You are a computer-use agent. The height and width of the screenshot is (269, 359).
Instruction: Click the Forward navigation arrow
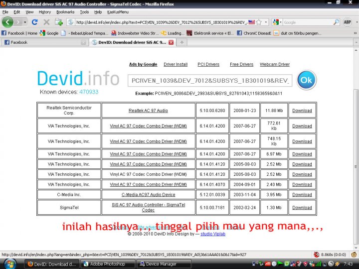click(x=18, y=22)
